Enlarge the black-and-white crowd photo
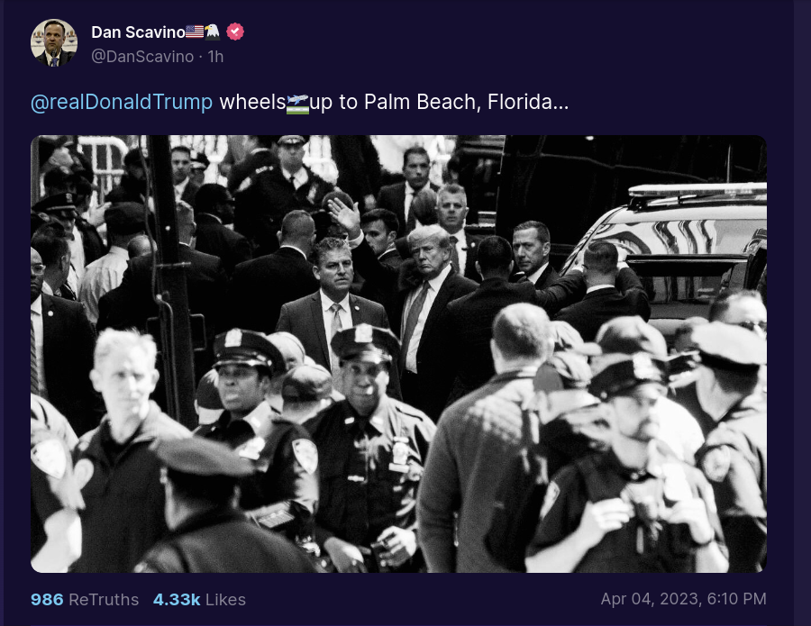 tap(398, 354)
